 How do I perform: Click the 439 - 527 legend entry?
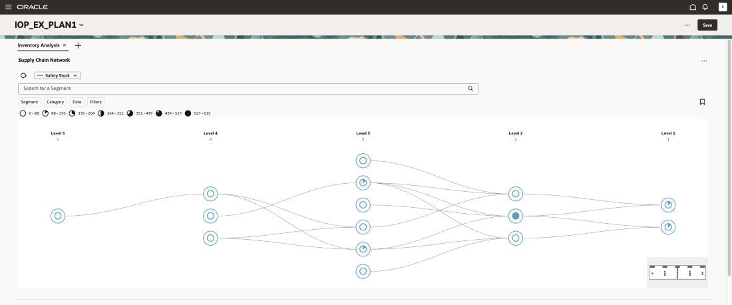click(168, 113)
